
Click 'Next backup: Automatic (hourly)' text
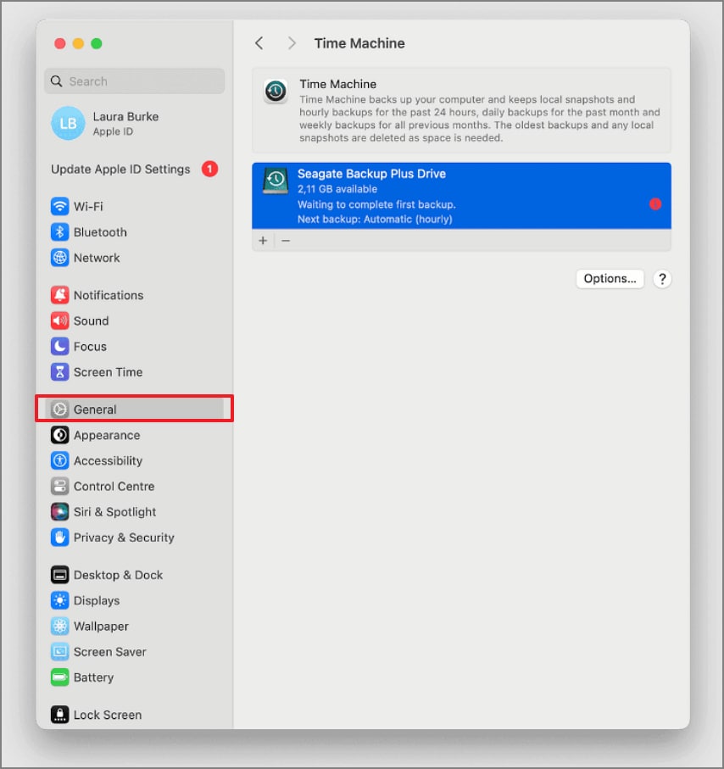375,220
